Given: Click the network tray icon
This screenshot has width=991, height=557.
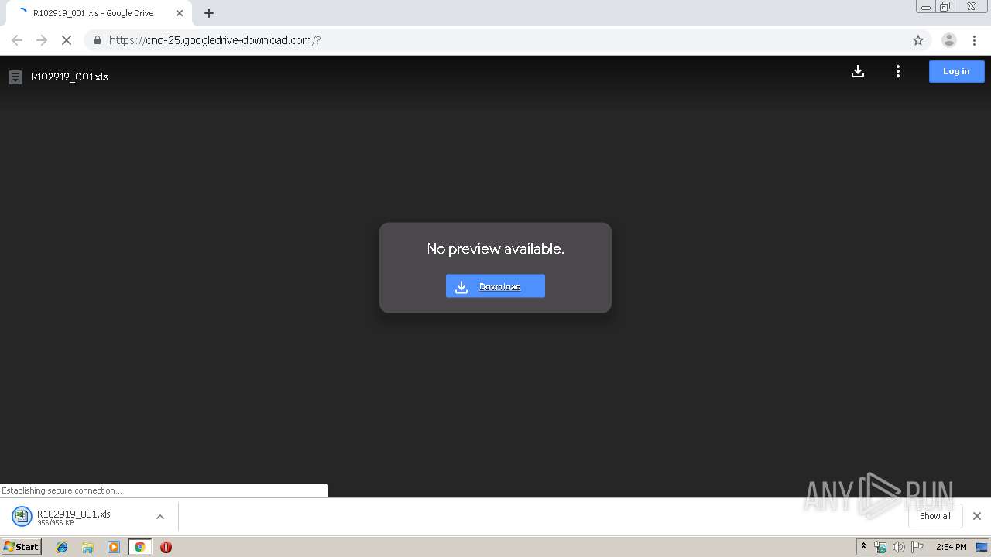Looking at the screenshot, I should (x=880, y=547).
